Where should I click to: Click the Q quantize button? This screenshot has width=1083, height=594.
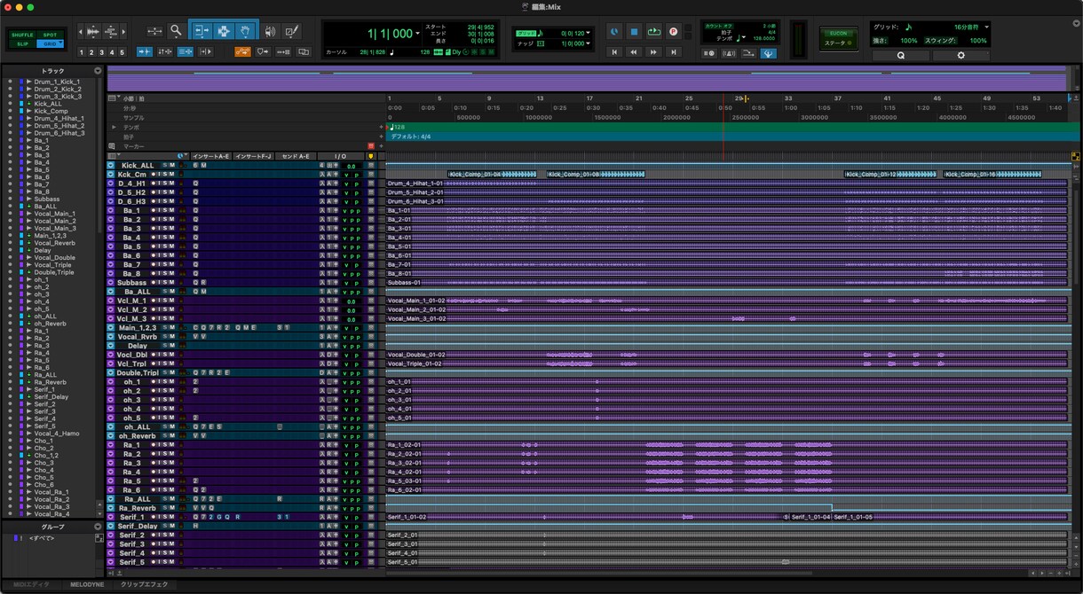click(901, 55)
